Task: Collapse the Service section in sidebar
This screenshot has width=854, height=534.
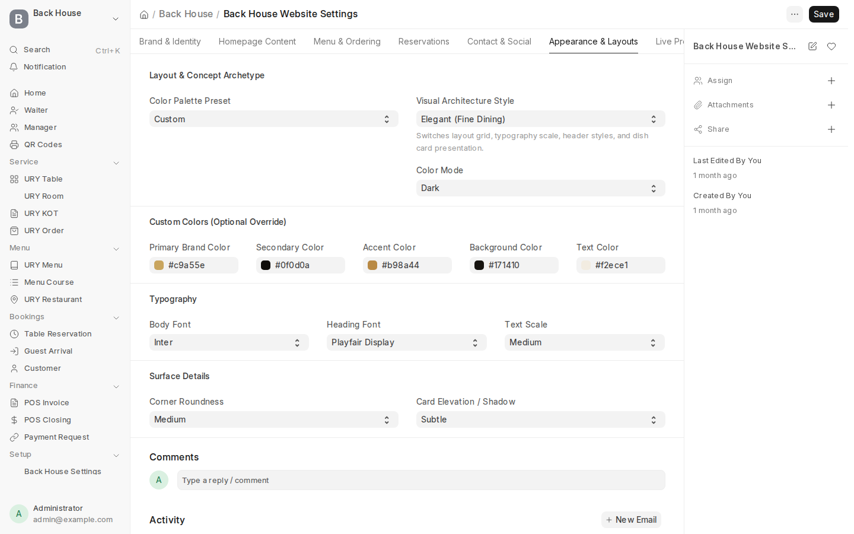Action: click(x=116, y=163)
